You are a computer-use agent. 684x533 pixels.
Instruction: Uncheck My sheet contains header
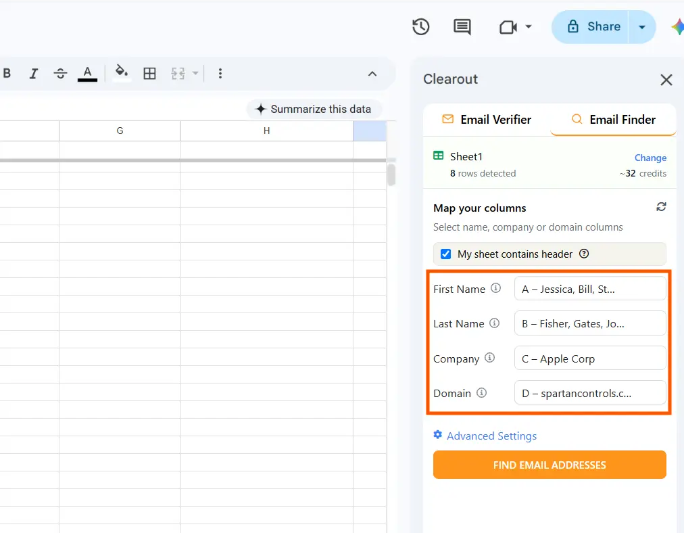446,254
